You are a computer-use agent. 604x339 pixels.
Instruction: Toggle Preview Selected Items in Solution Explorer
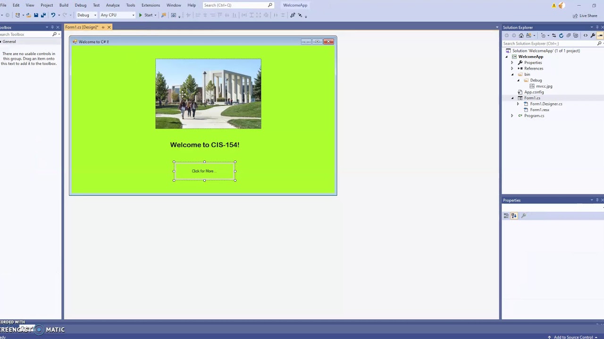pos(600,35)
